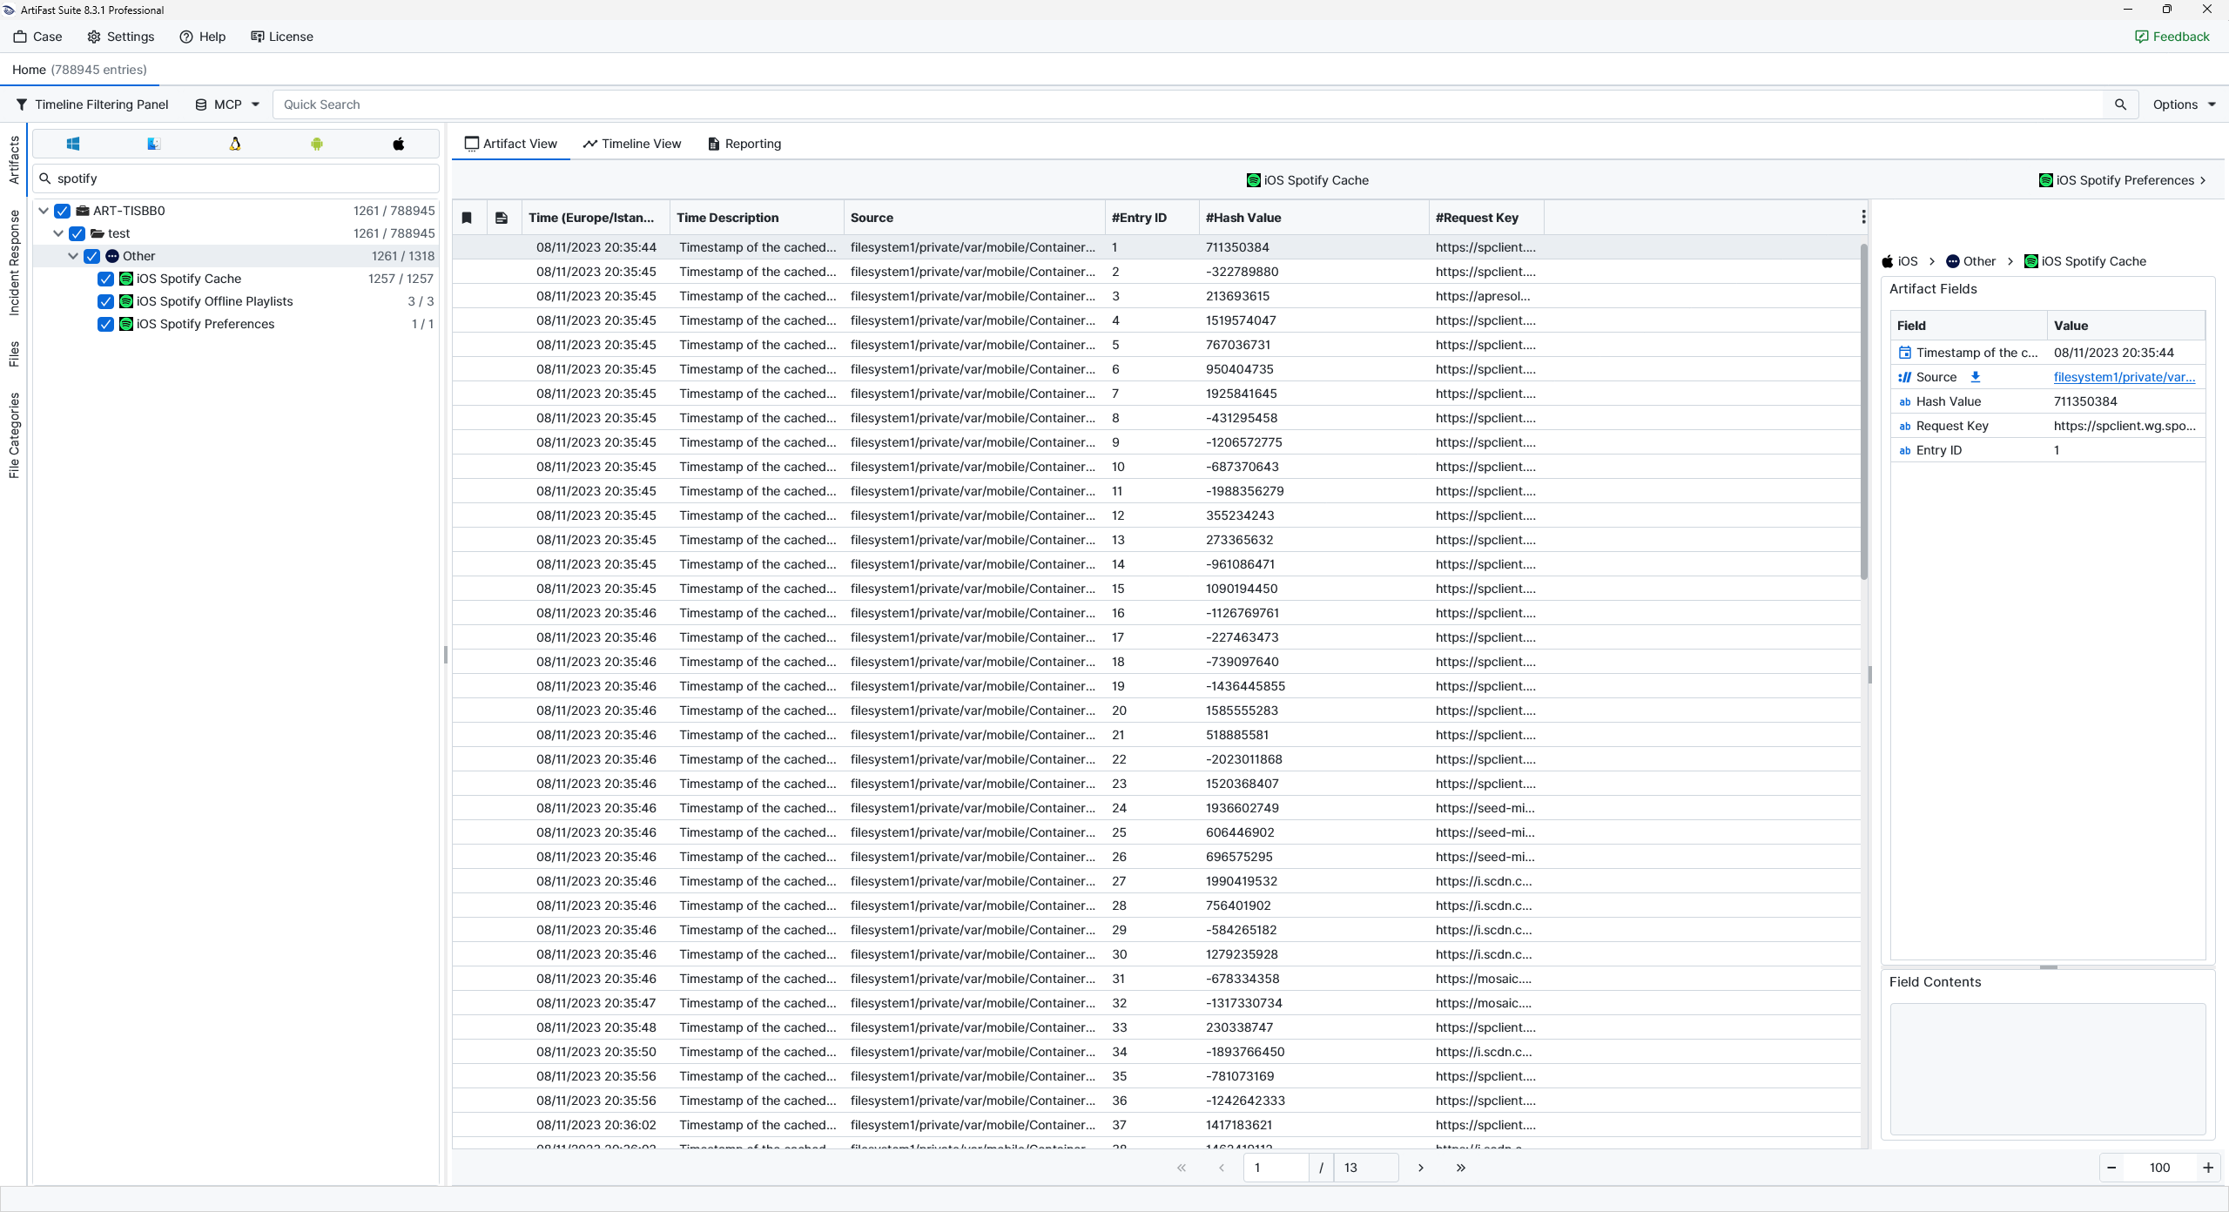Image resolution: width=2229 pixels, height=1212 pixels.
Task: Go to the first results page
Action: (x=1182, y=1168)
